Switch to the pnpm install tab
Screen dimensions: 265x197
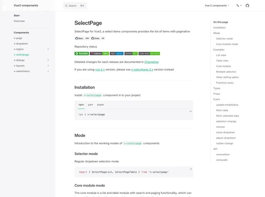pyautogui.click(x=101, y=105)
